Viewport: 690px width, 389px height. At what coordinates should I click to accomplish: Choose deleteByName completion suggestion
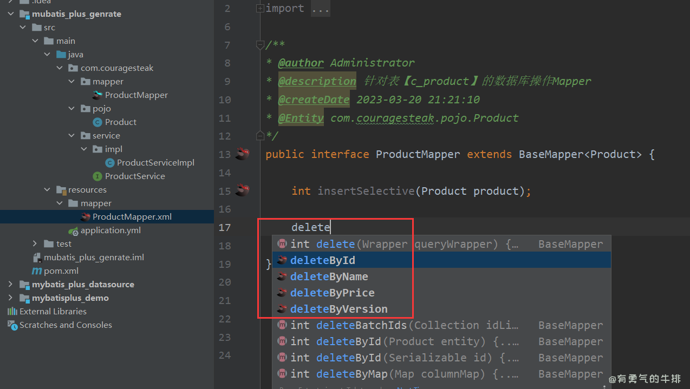(329, 276)
